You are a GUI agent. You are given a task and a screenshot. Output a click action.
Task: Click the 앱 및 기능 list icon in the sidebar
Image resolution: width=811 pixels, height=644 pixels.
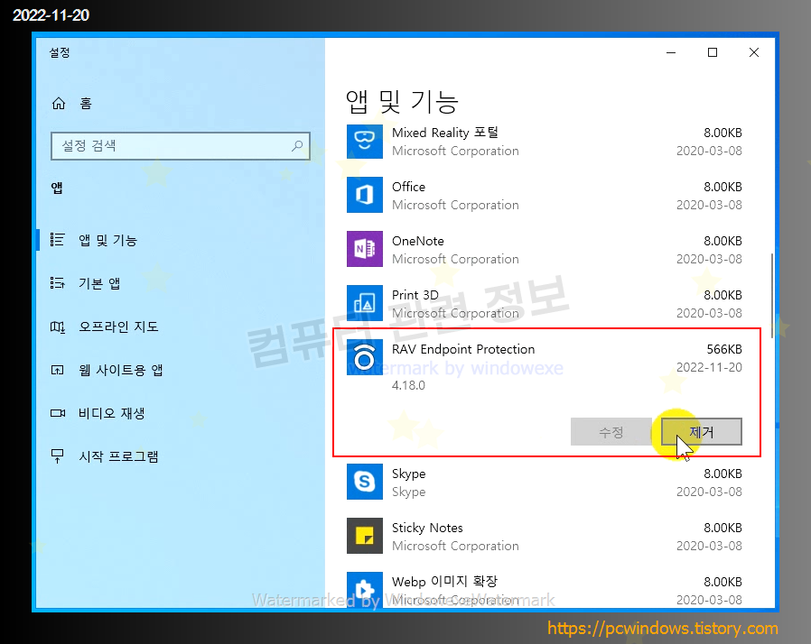pos(58,240)
